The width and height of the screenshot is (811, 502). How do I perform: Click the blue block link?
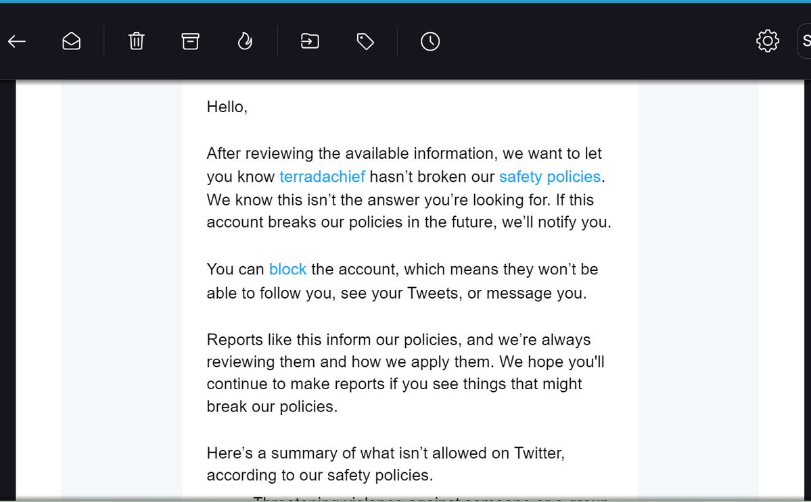(287, 269)
